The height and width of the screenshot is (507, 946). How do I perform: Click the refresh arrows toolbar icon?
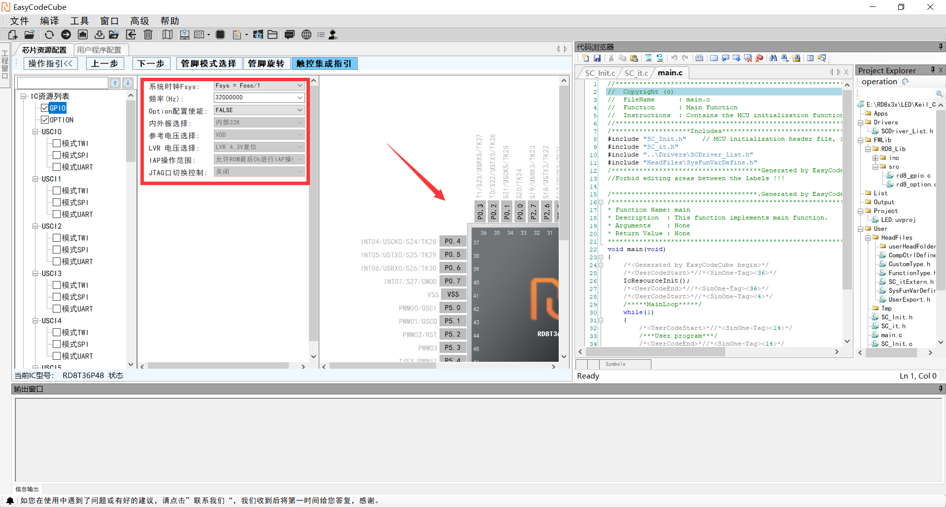49,34
